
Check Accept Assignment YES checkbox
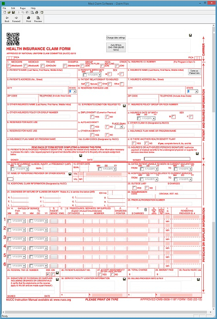(100, 274)
